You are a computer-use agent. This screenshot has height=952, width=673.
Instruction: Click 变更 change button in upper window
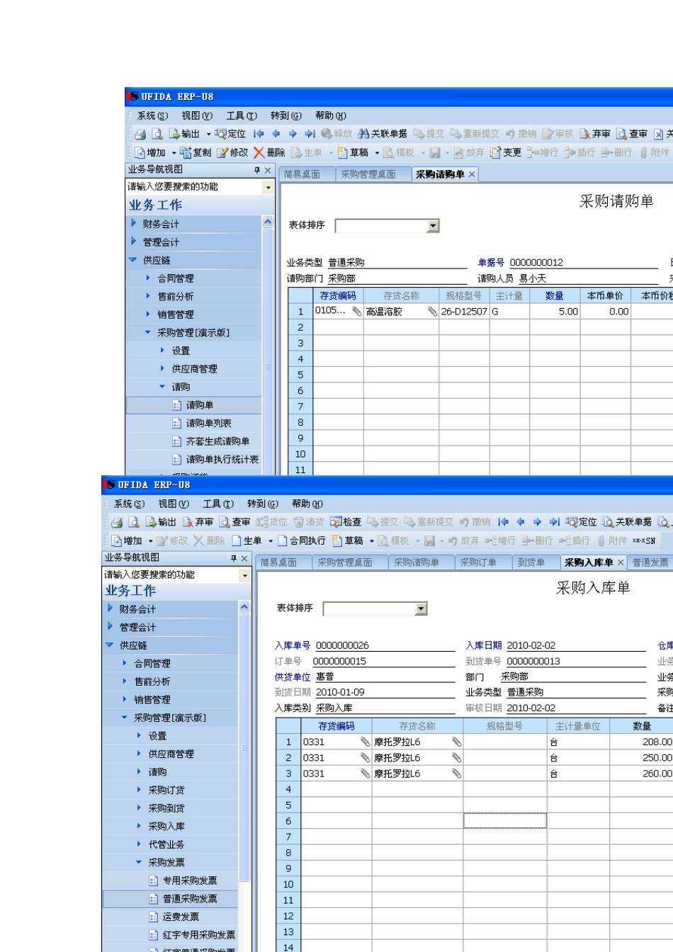click(x=506, y=153)
